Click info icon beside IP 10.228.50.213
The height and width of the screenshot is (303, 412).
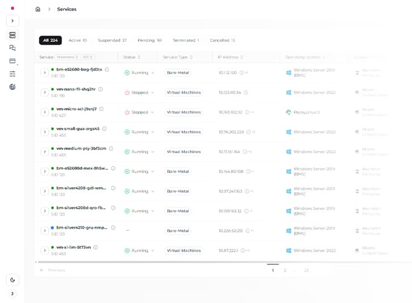click(x=248, y=231)
